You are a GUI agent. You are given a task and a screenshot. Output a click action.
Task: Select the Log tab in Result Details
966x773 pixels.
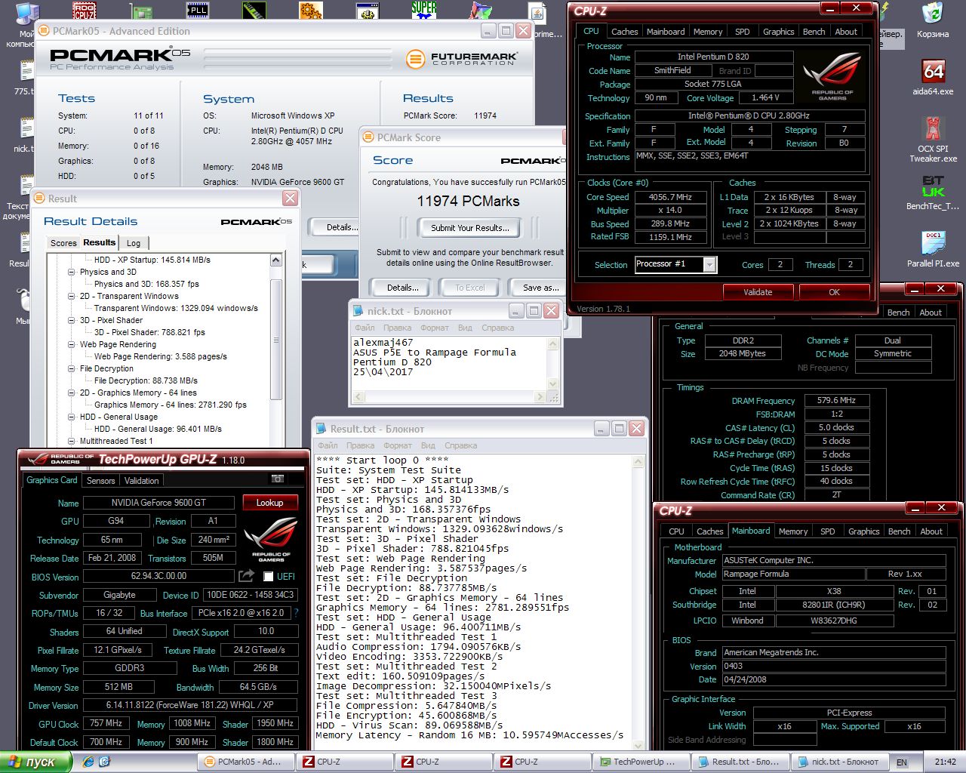tap(134, 243)
